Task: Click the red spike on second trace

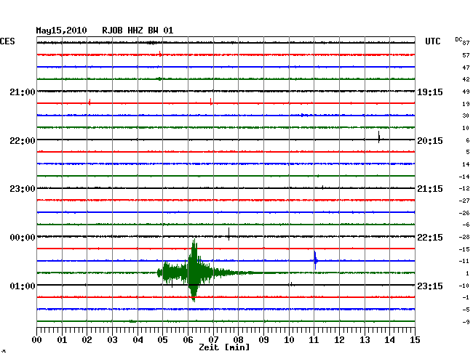Action: [160, 54]
